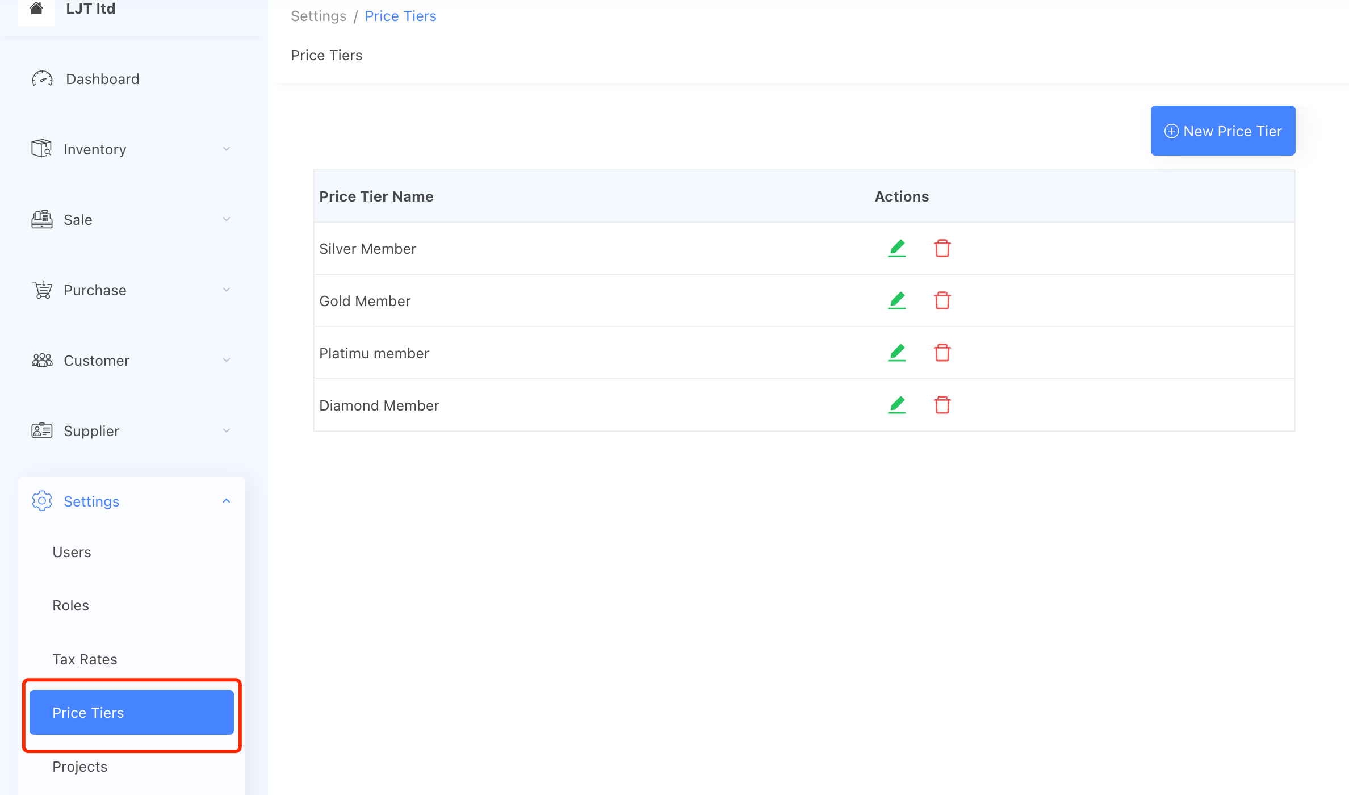The width and height of the screenshot is (1349, 795).
Task: Delete the Platimu member tier
Action: [x=941, y=353]
